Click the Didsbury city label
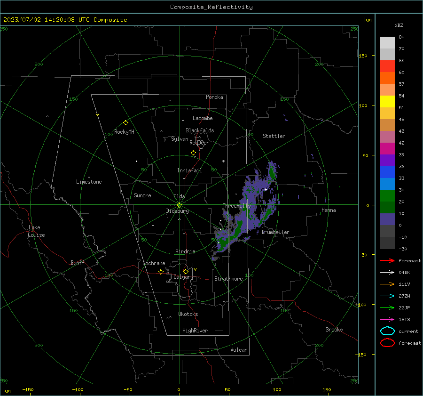Image resolution: width=423 pixels, height=396 pixels. [x=177, y=211]
